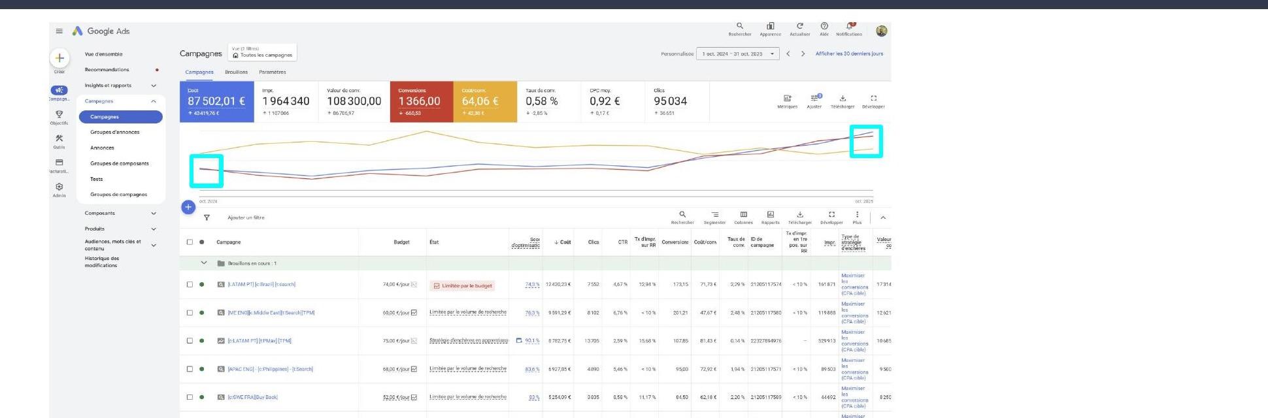Tick checkbox for ME ENG Middle East campaign
Screen dimensions: 1268x418
[x=190, y=312]
